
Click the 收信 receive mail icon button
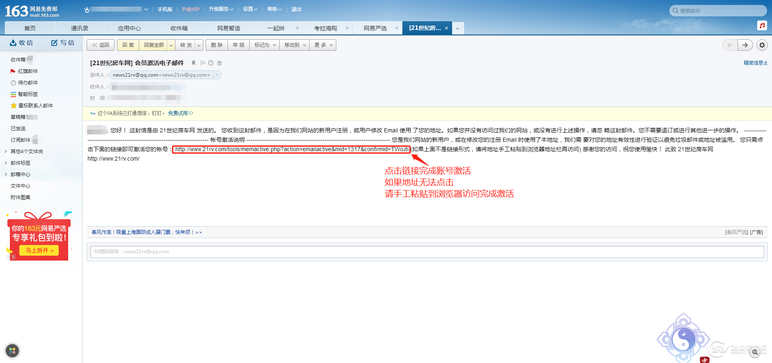click(21, 43)
